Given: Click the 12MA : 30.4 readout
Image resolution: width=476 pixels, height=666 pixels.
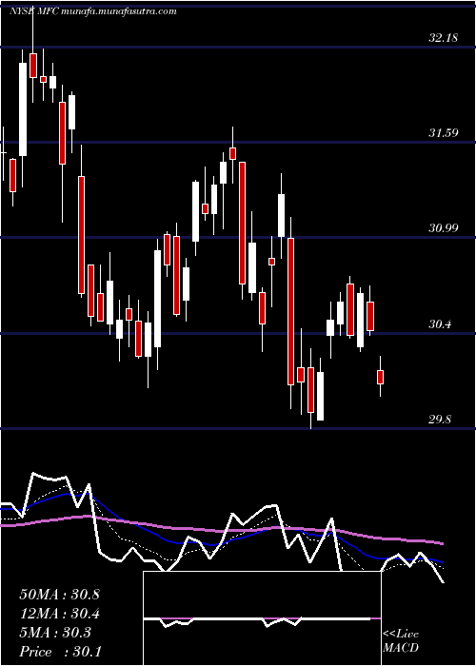Looking at the screenshot, I should [x=59, y=614].
